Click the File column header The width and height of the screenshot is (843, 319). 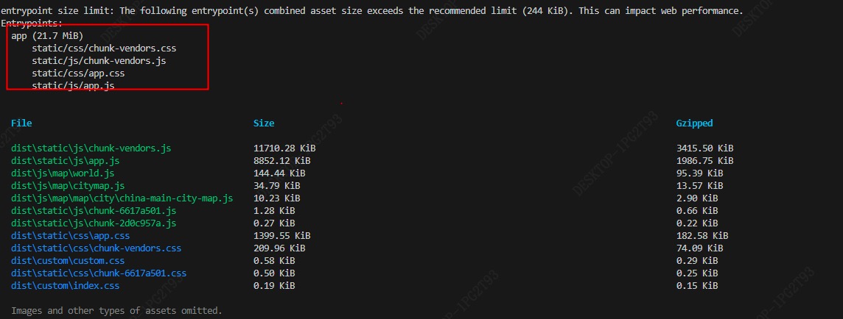[x=21, y=123]
